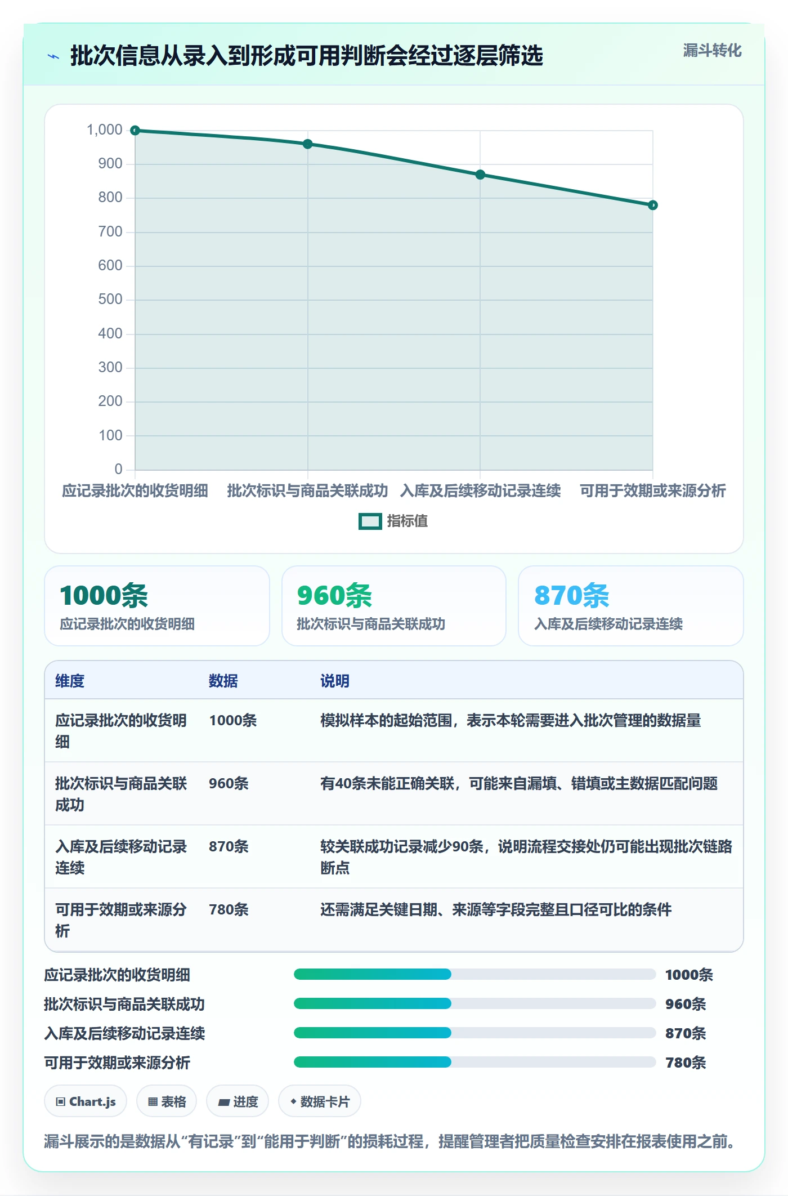
Task: Open the 870条 data card
Action: (x=631, y=606)
